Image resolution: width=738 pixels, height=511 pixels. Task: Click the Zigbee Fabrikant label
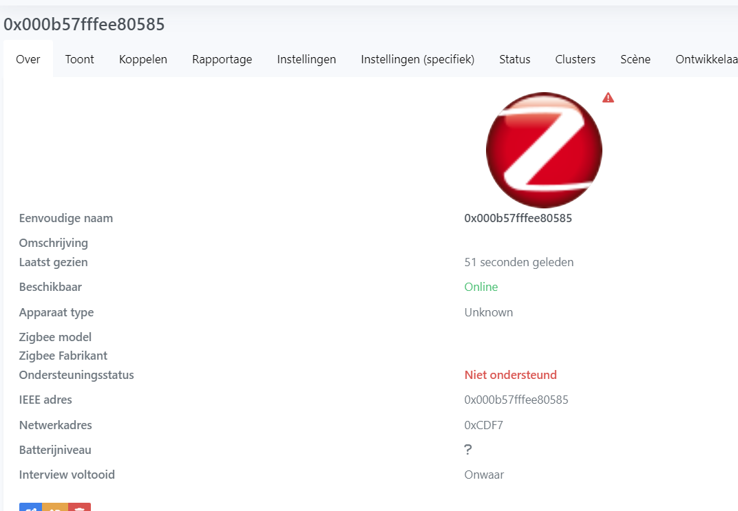click(63, 356)
